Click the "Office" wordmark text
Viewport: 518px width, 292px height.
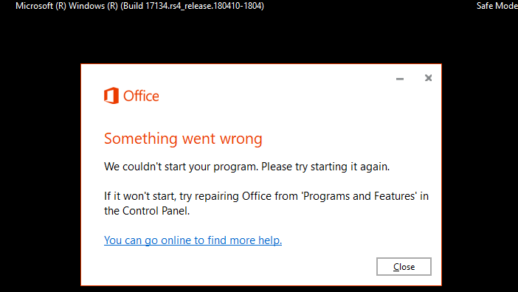tap(141, 97)
